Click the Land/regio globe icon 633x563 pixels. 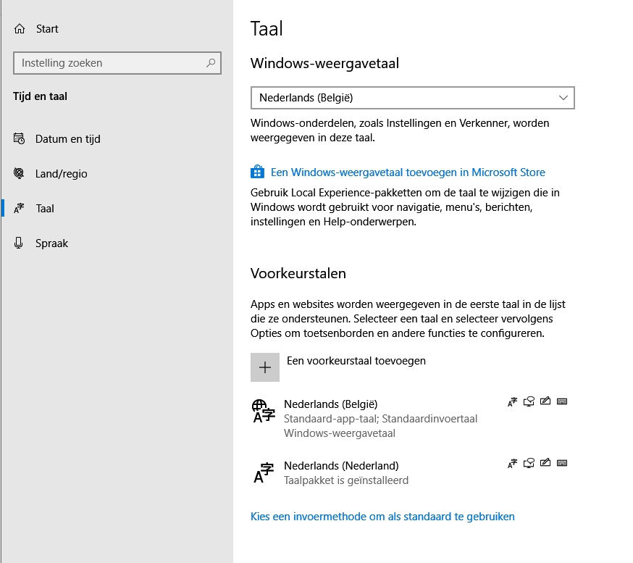(20, 174)
